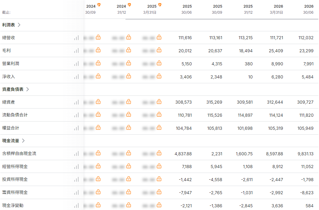319x210 pixels.
Task: Open the chart icon for 總營收 row
Action: [76, 38]
